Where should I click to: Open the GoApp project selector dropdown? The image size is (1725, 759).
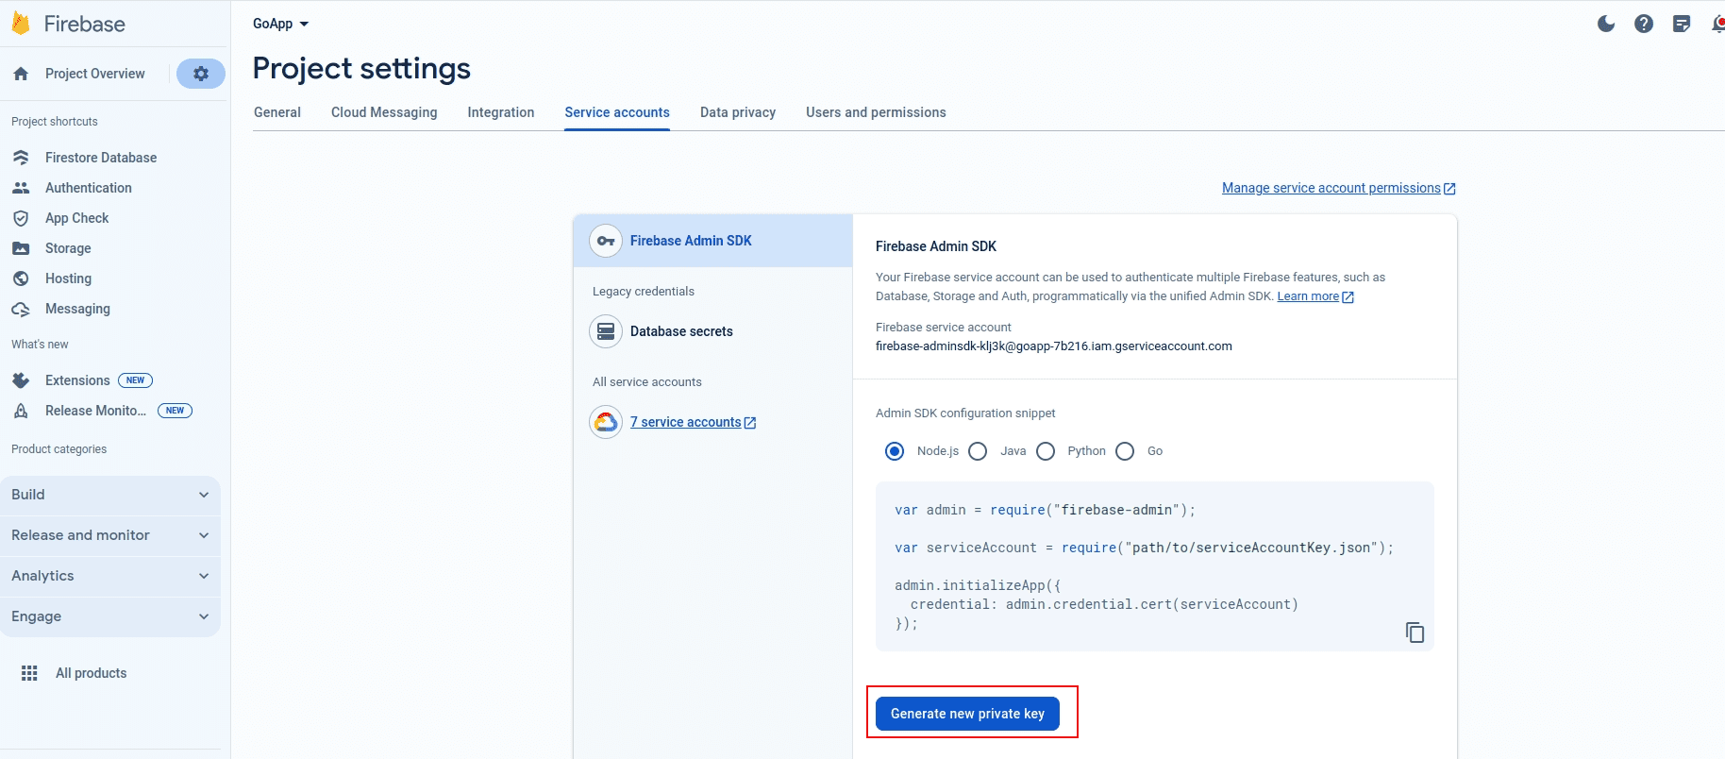coord(280,24)
